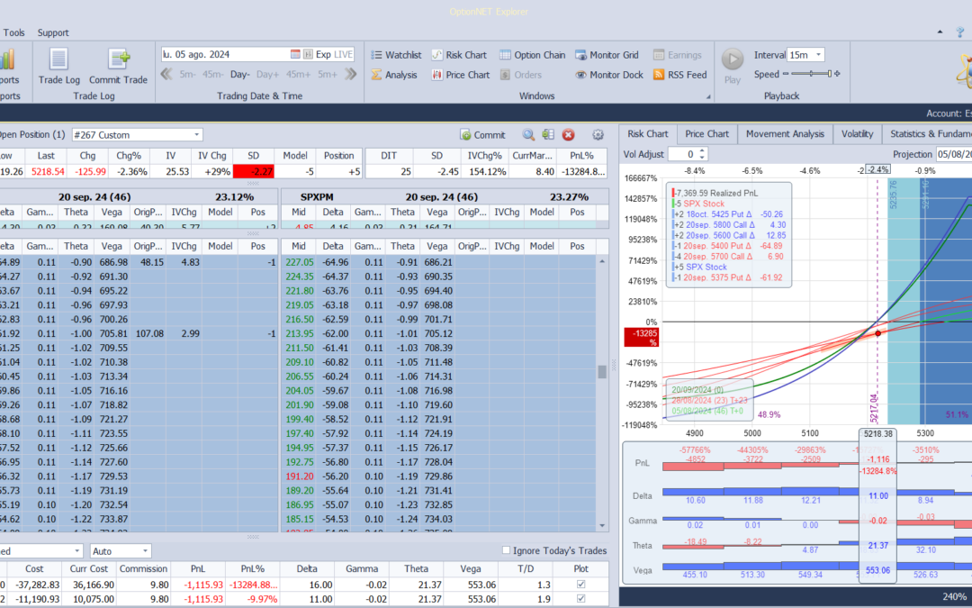Open position settings gear icon

pos(598,135)
